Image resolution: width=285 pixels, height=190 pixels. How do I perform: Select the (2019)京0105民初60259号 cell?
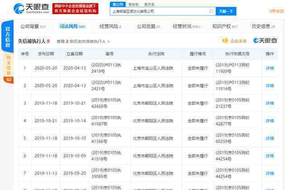click(233, 138)
